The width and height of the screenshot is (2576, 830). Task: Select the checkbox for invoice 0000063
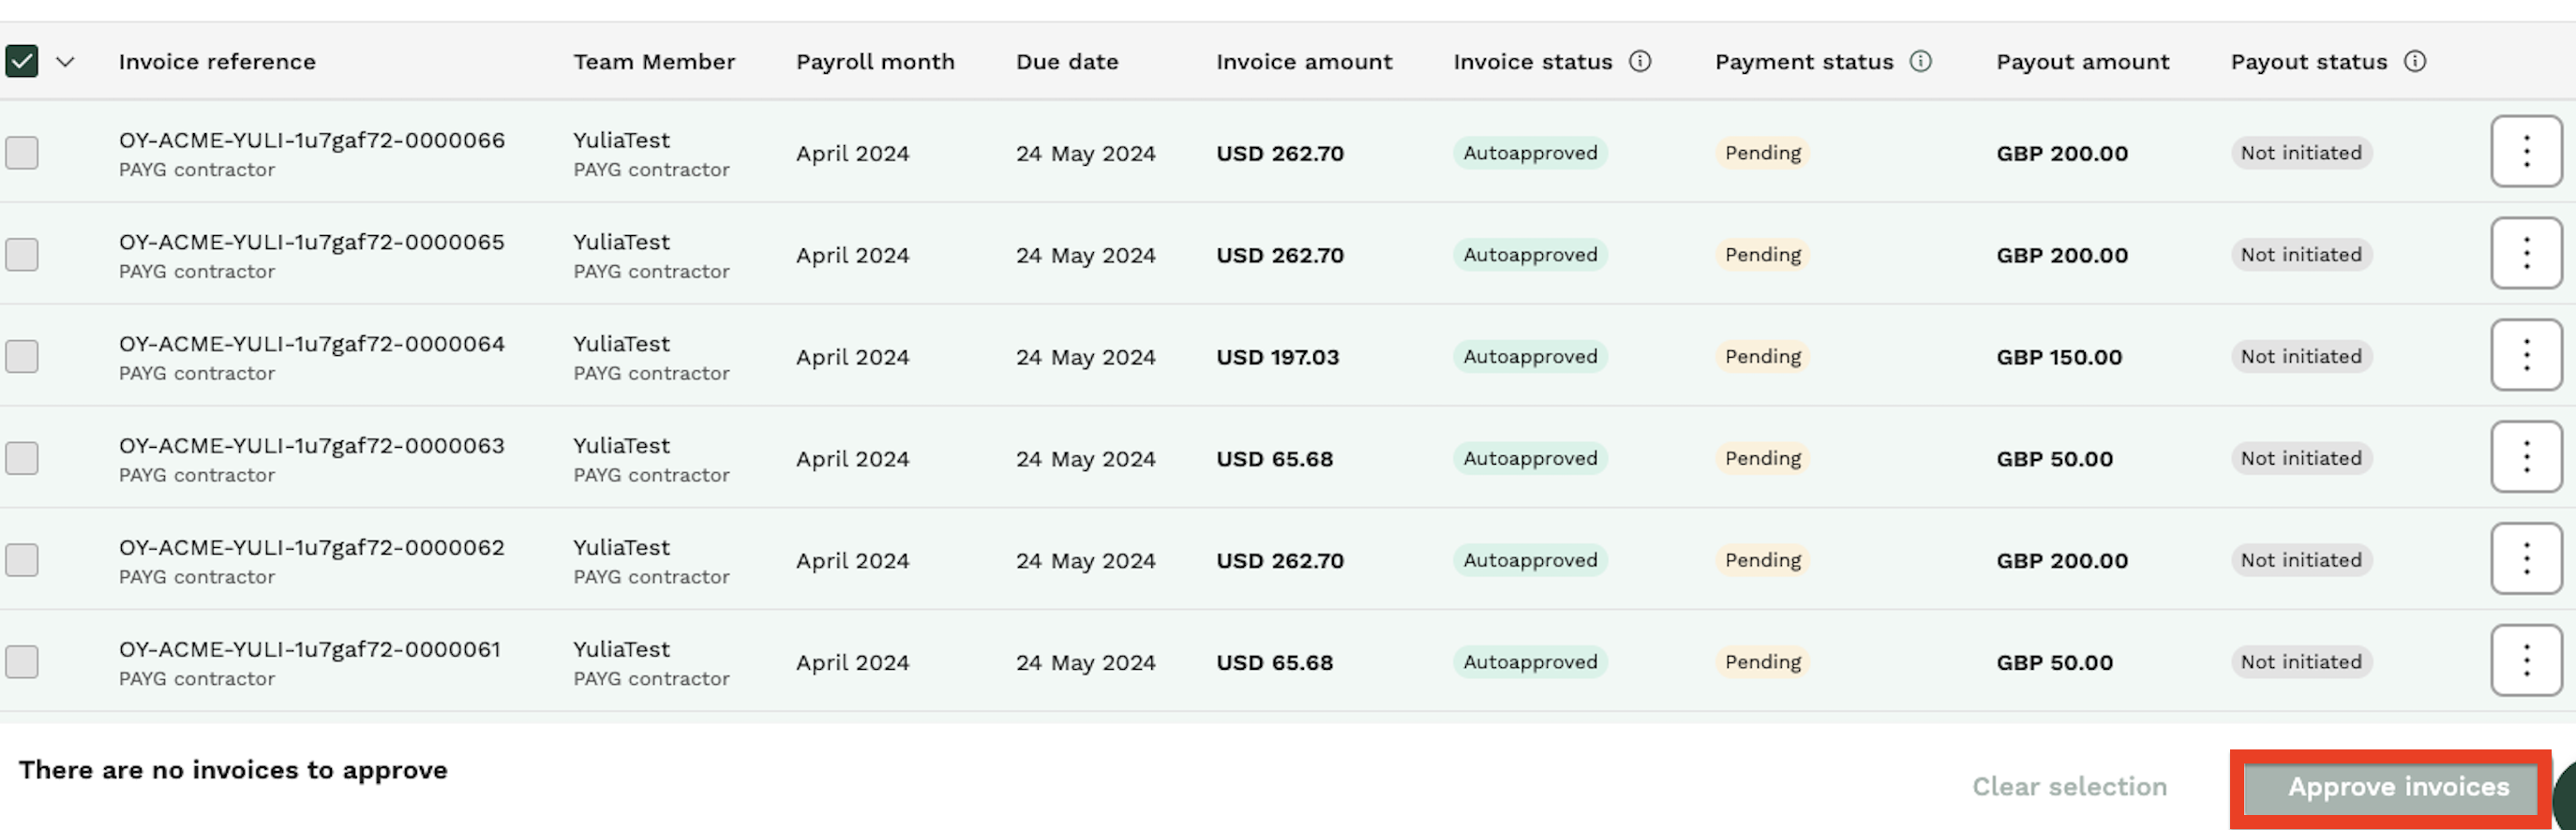coord(21,457)
